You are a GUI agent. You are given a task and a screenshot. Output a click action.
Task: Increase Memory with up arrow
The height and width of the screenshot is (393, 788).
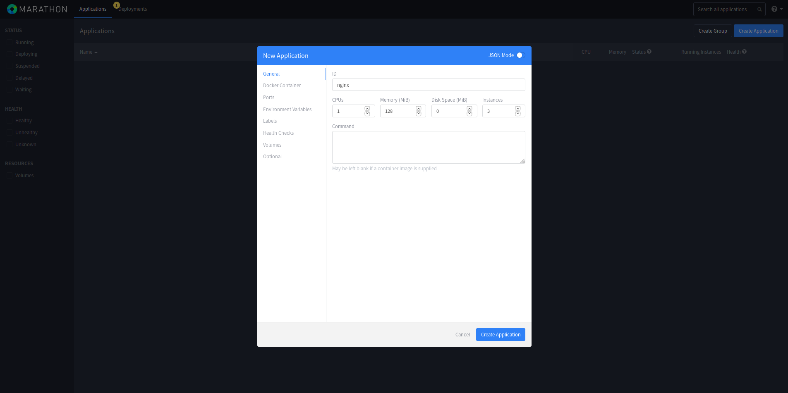(419, 109)
